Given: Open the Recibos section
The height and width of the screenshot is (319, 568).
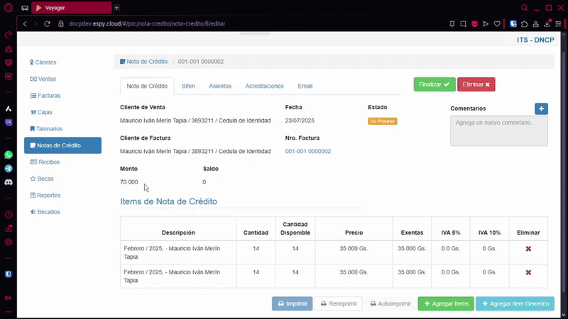Looking at the screenshot, I should 45,162.
